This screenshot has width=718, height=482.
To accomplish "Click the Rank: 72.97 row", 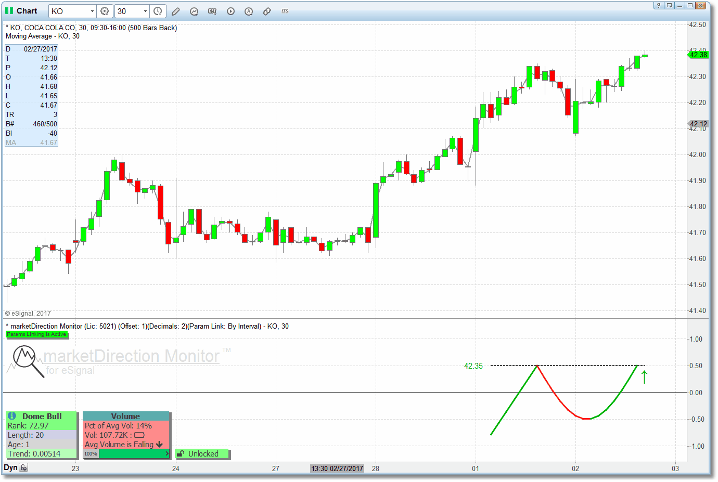I will pos(42,426).
